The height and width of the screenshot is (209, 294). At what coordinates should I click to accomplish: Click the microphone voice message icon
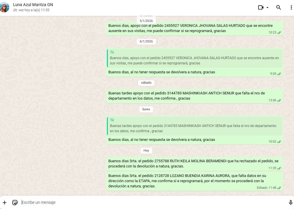point(291,202)
